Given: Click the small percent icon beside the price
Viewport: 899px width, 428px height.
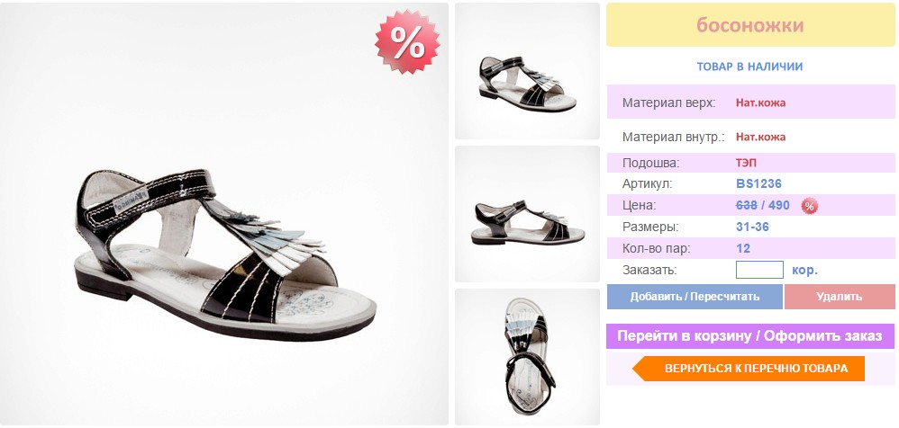Looking at the screenshot, I should tap(809, 206).
